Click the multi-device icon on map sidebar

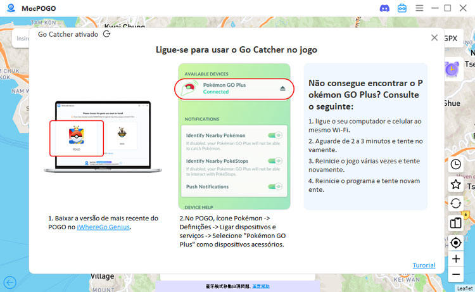455,223
